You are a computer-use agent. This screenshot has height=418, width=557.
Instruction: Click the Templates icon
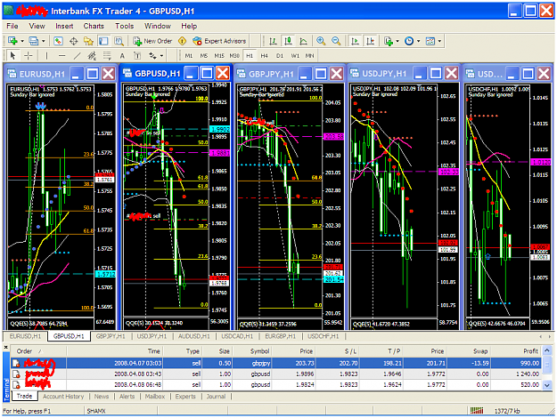(x=430, y=41)
